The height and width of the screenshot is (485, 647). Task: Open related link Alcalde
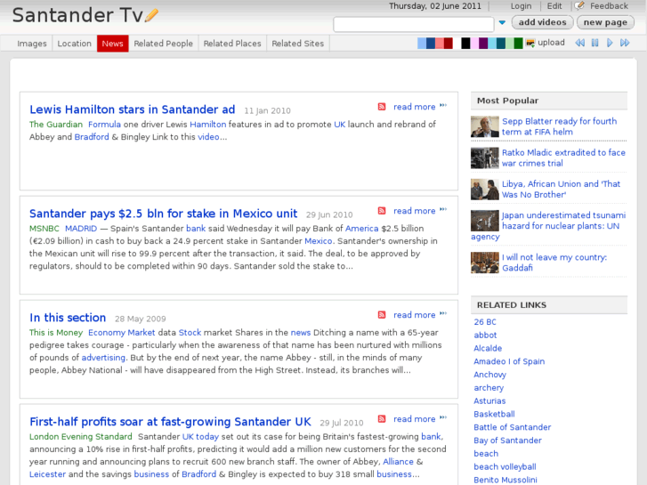(488, 348)
